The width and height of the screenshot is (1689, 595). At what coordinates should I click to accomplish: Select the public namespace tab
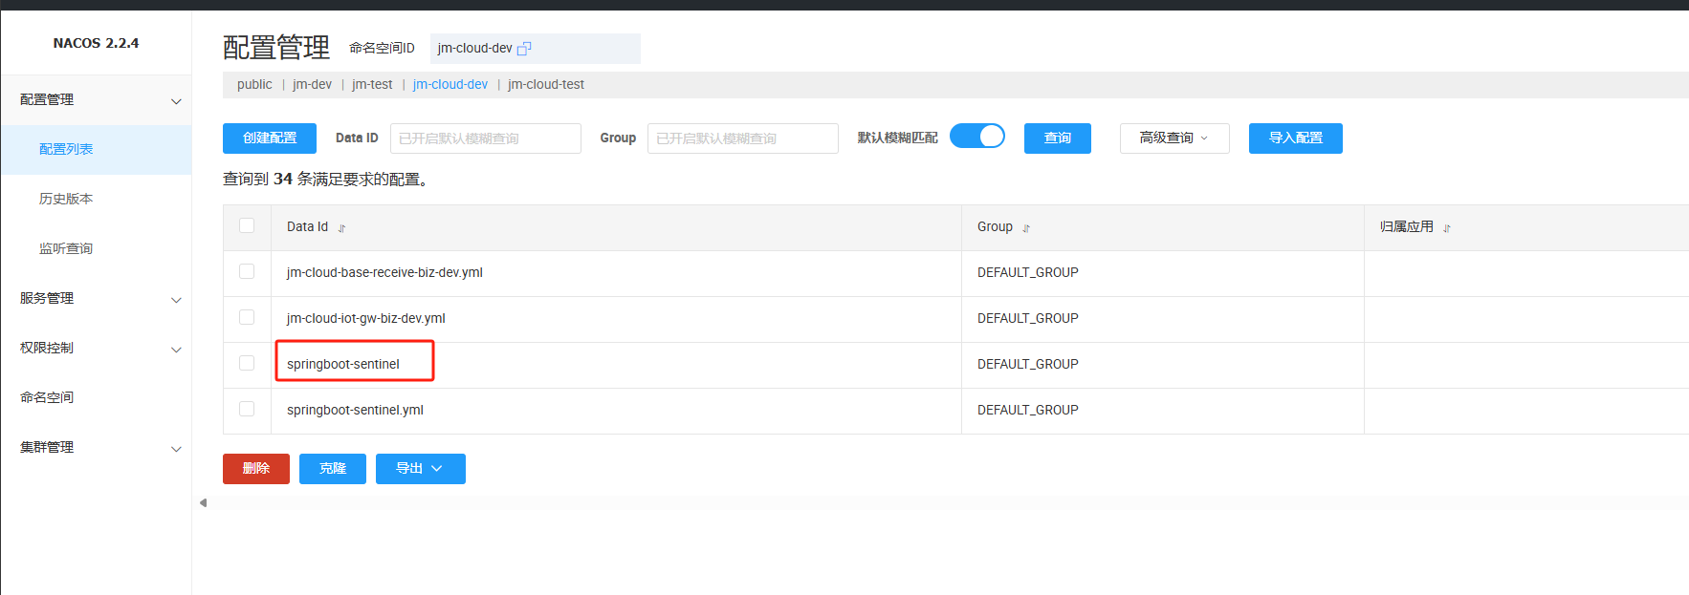(x=254, y=85)
